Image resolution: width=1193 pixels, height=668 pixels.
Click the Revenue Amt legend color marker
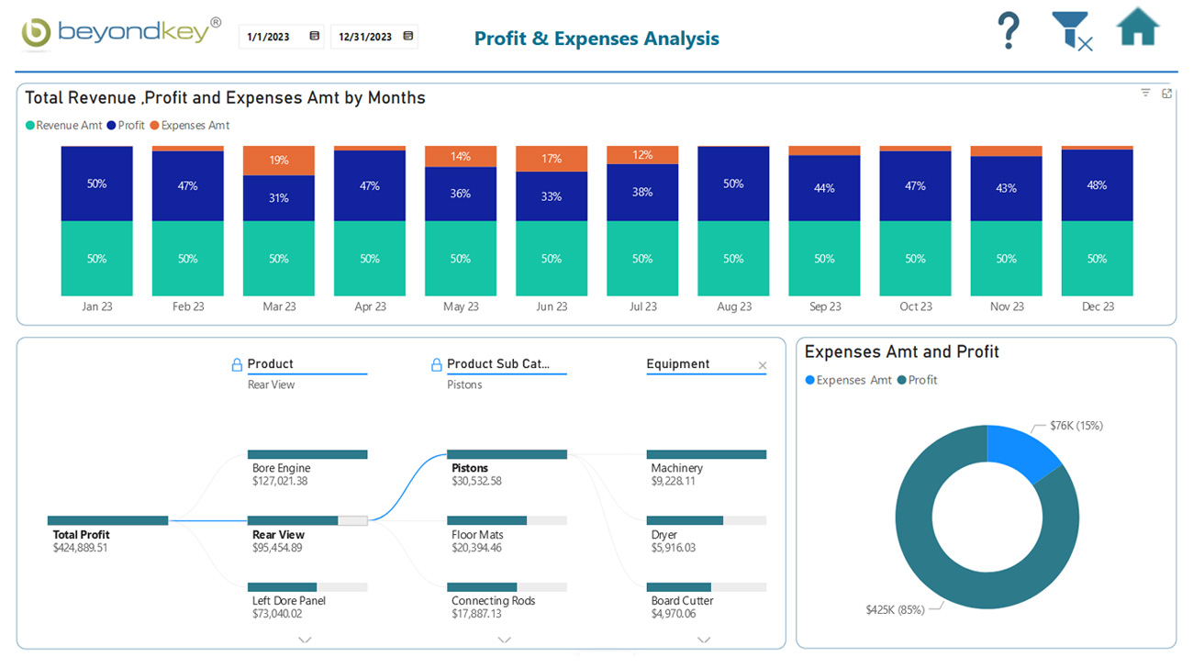pyautogui.click(x=28, y=124)
